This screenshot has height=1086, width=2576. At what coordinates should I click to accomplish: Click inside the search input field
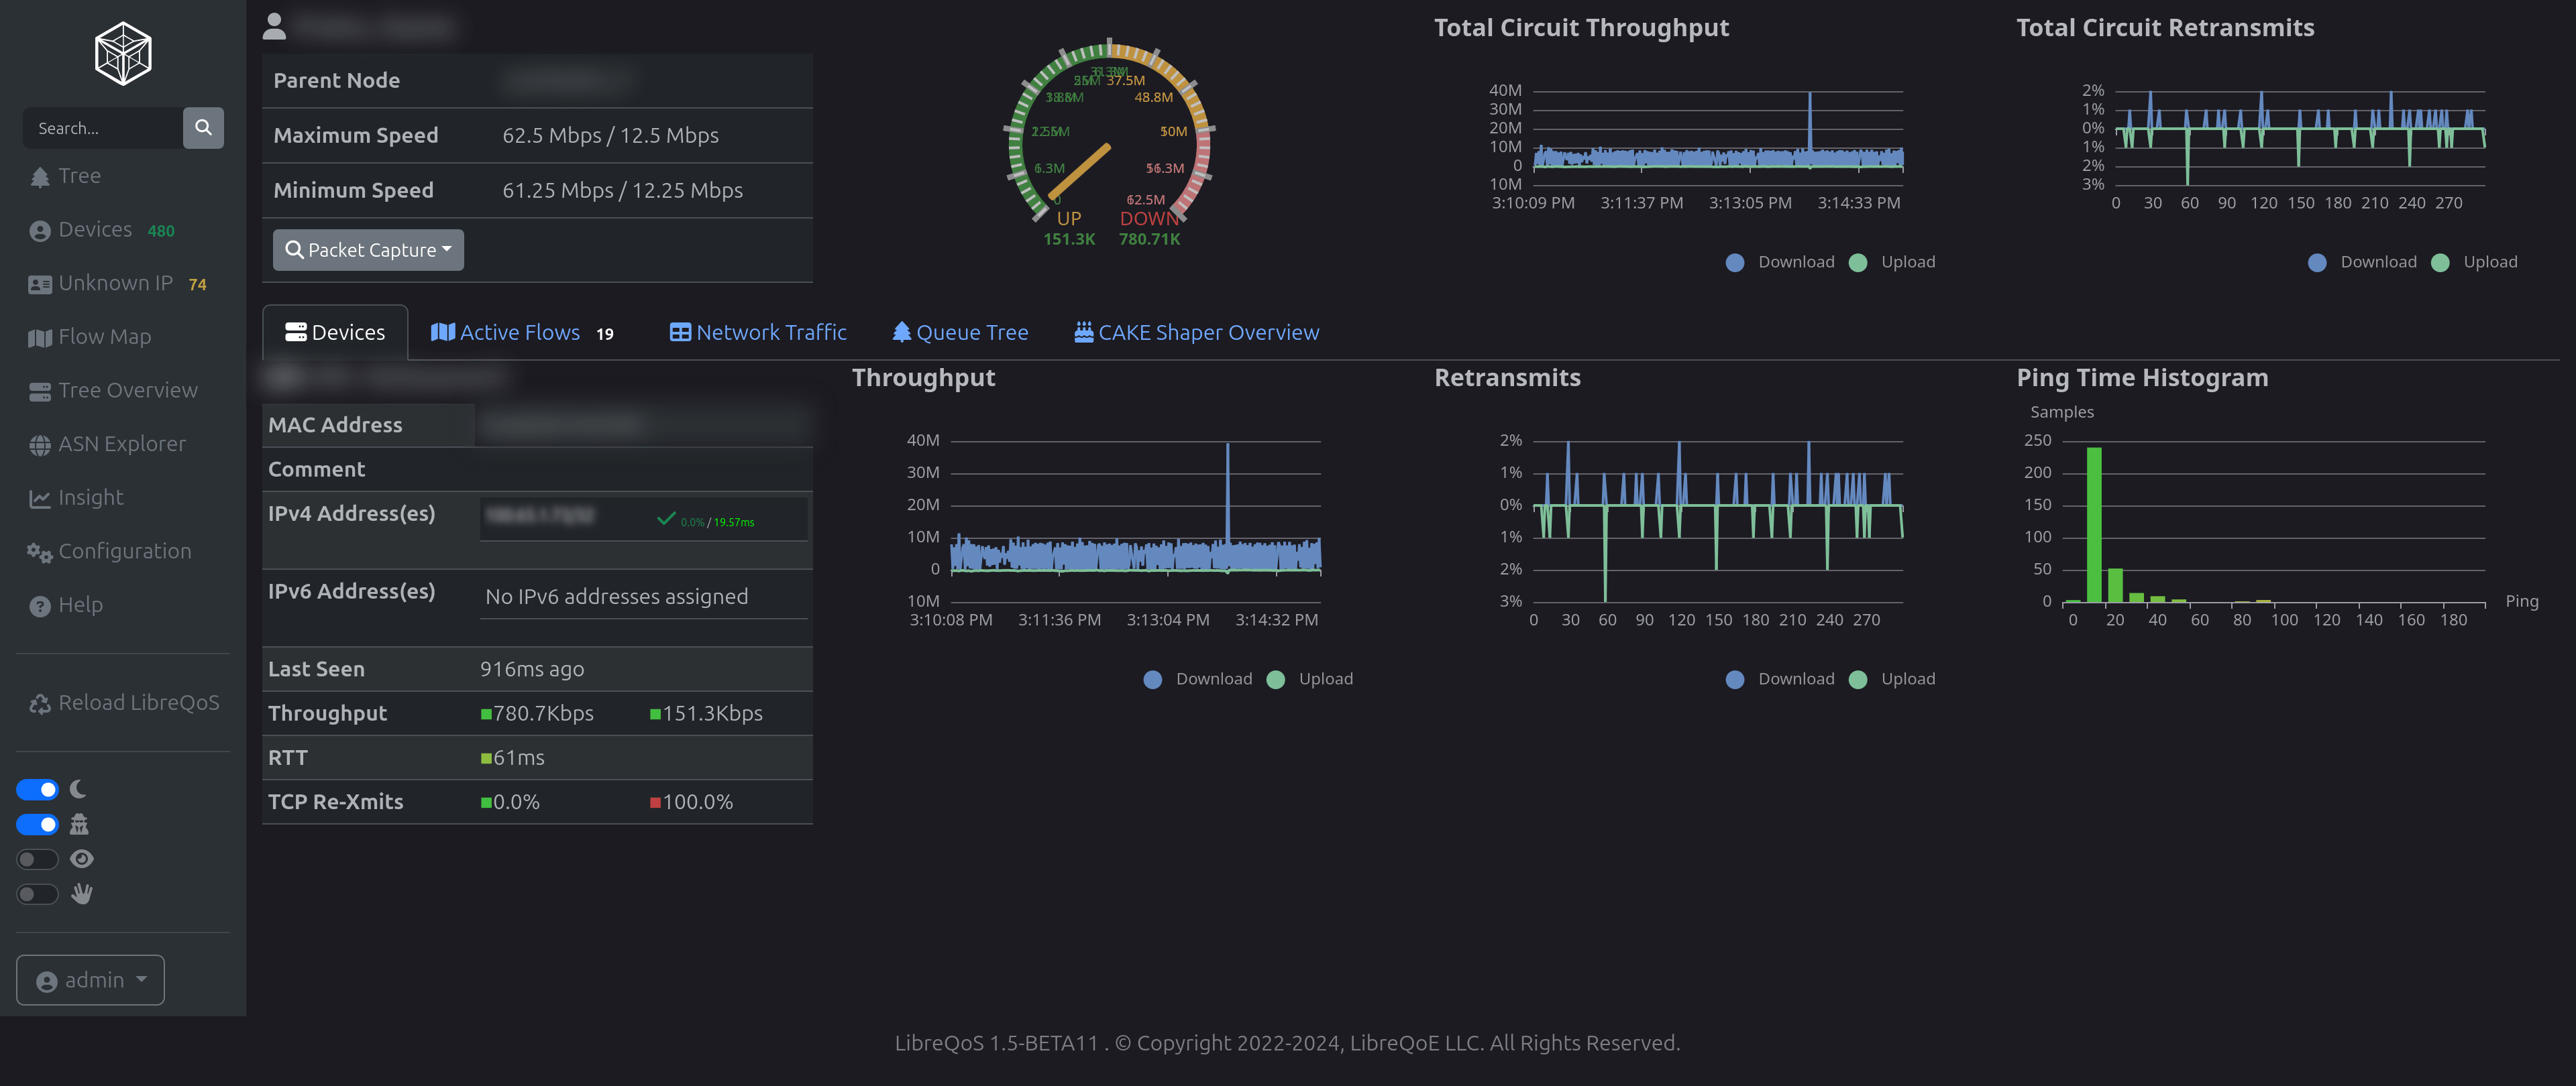tap(100, 128)
